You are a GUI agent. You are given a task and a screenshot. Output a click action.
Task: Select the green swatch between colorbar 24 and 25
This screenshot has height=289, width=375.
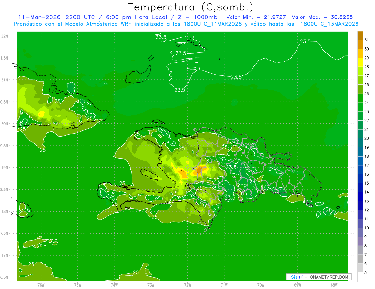point(360,98)
